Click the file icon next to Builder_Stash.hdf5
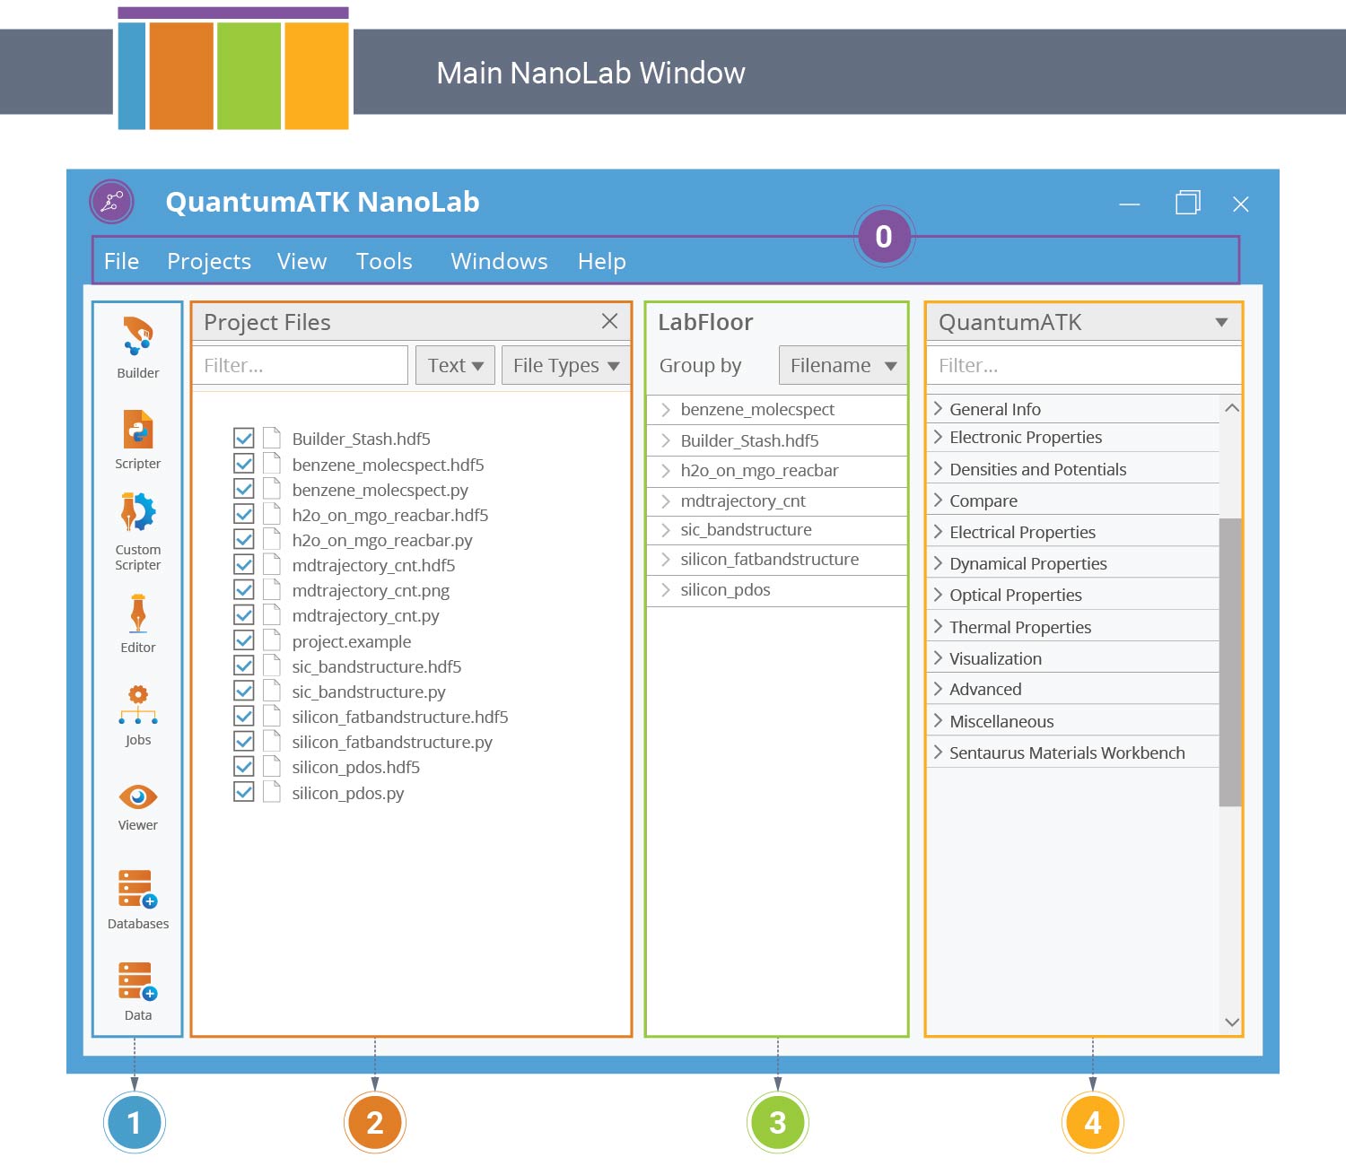This screenshot has height=1166, width=1346. pyautogui.click(x=272, y=438)
